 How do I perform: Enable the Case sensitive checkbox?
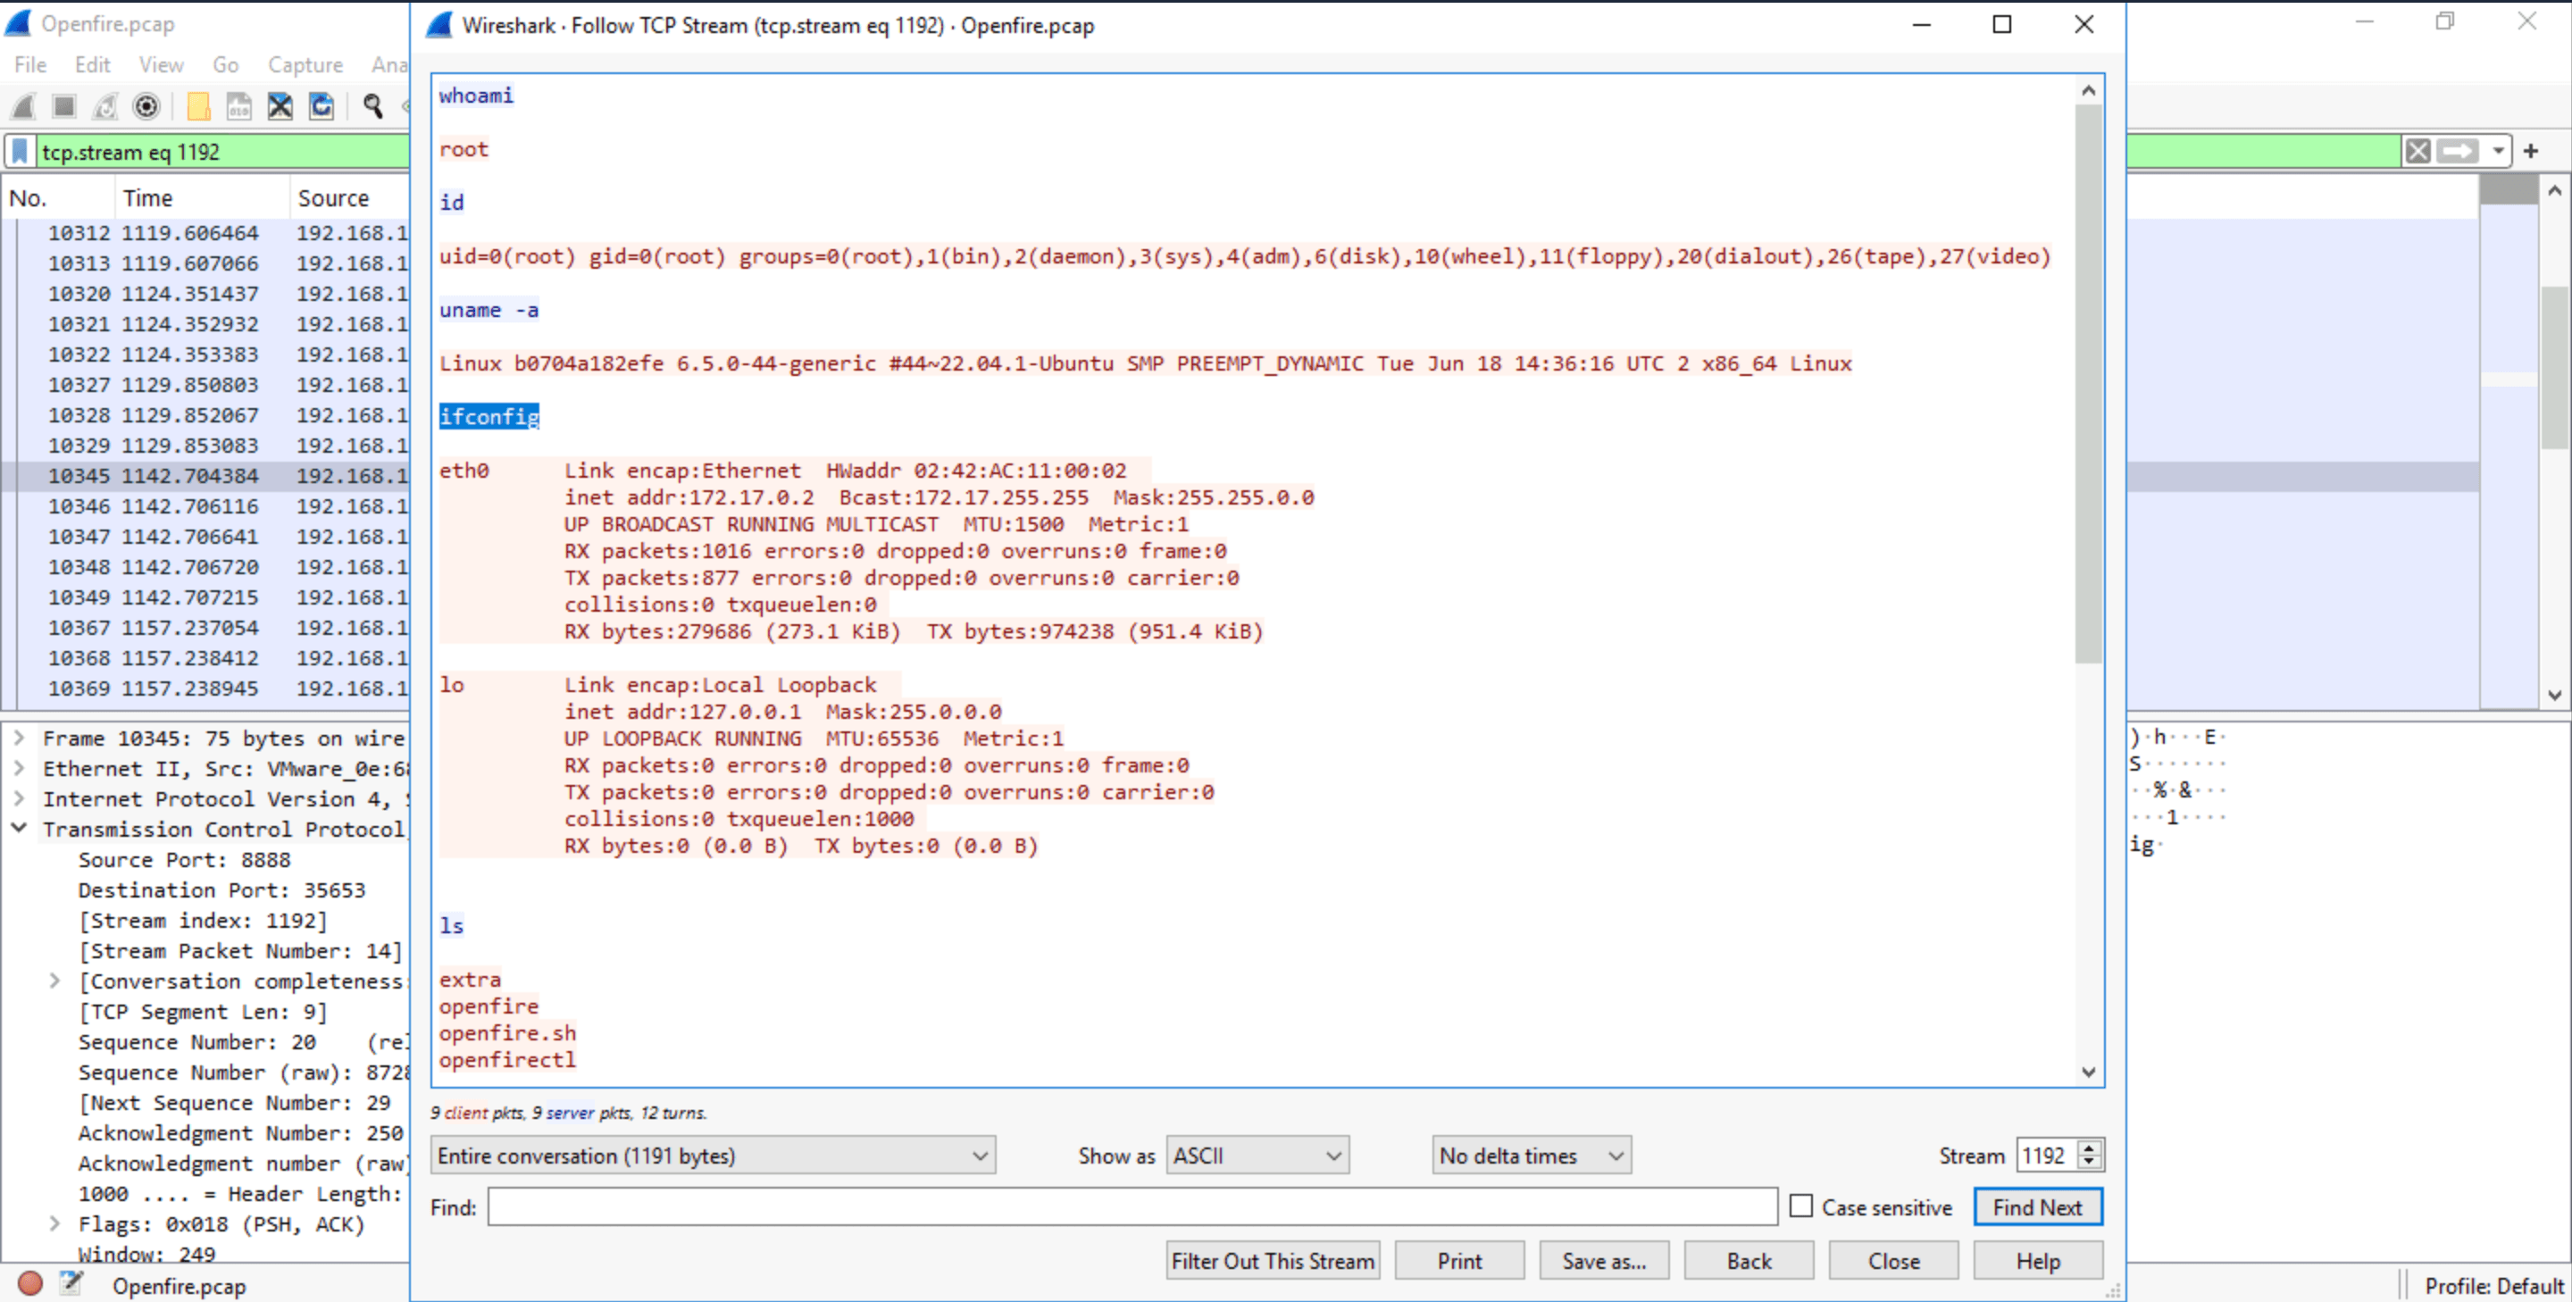[x=1801, y=1206]
